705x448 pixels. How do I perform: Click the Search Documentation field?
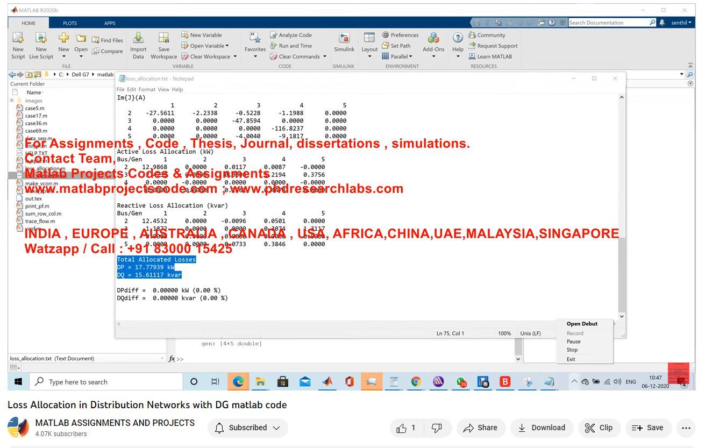pyautogui.click(x=608, y=23)
